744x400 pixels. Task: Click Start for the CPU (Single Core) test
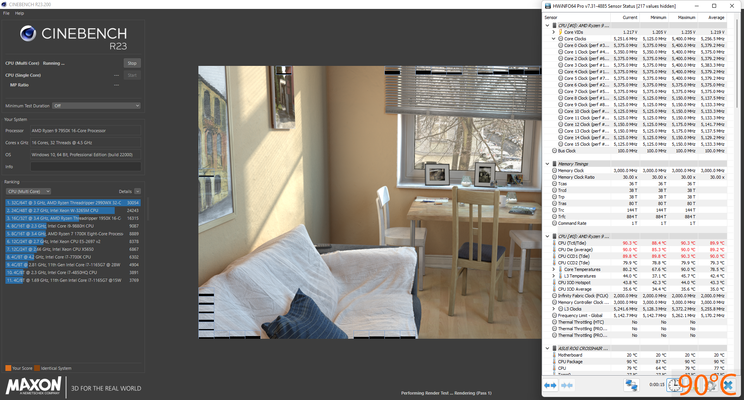[132, 75]
